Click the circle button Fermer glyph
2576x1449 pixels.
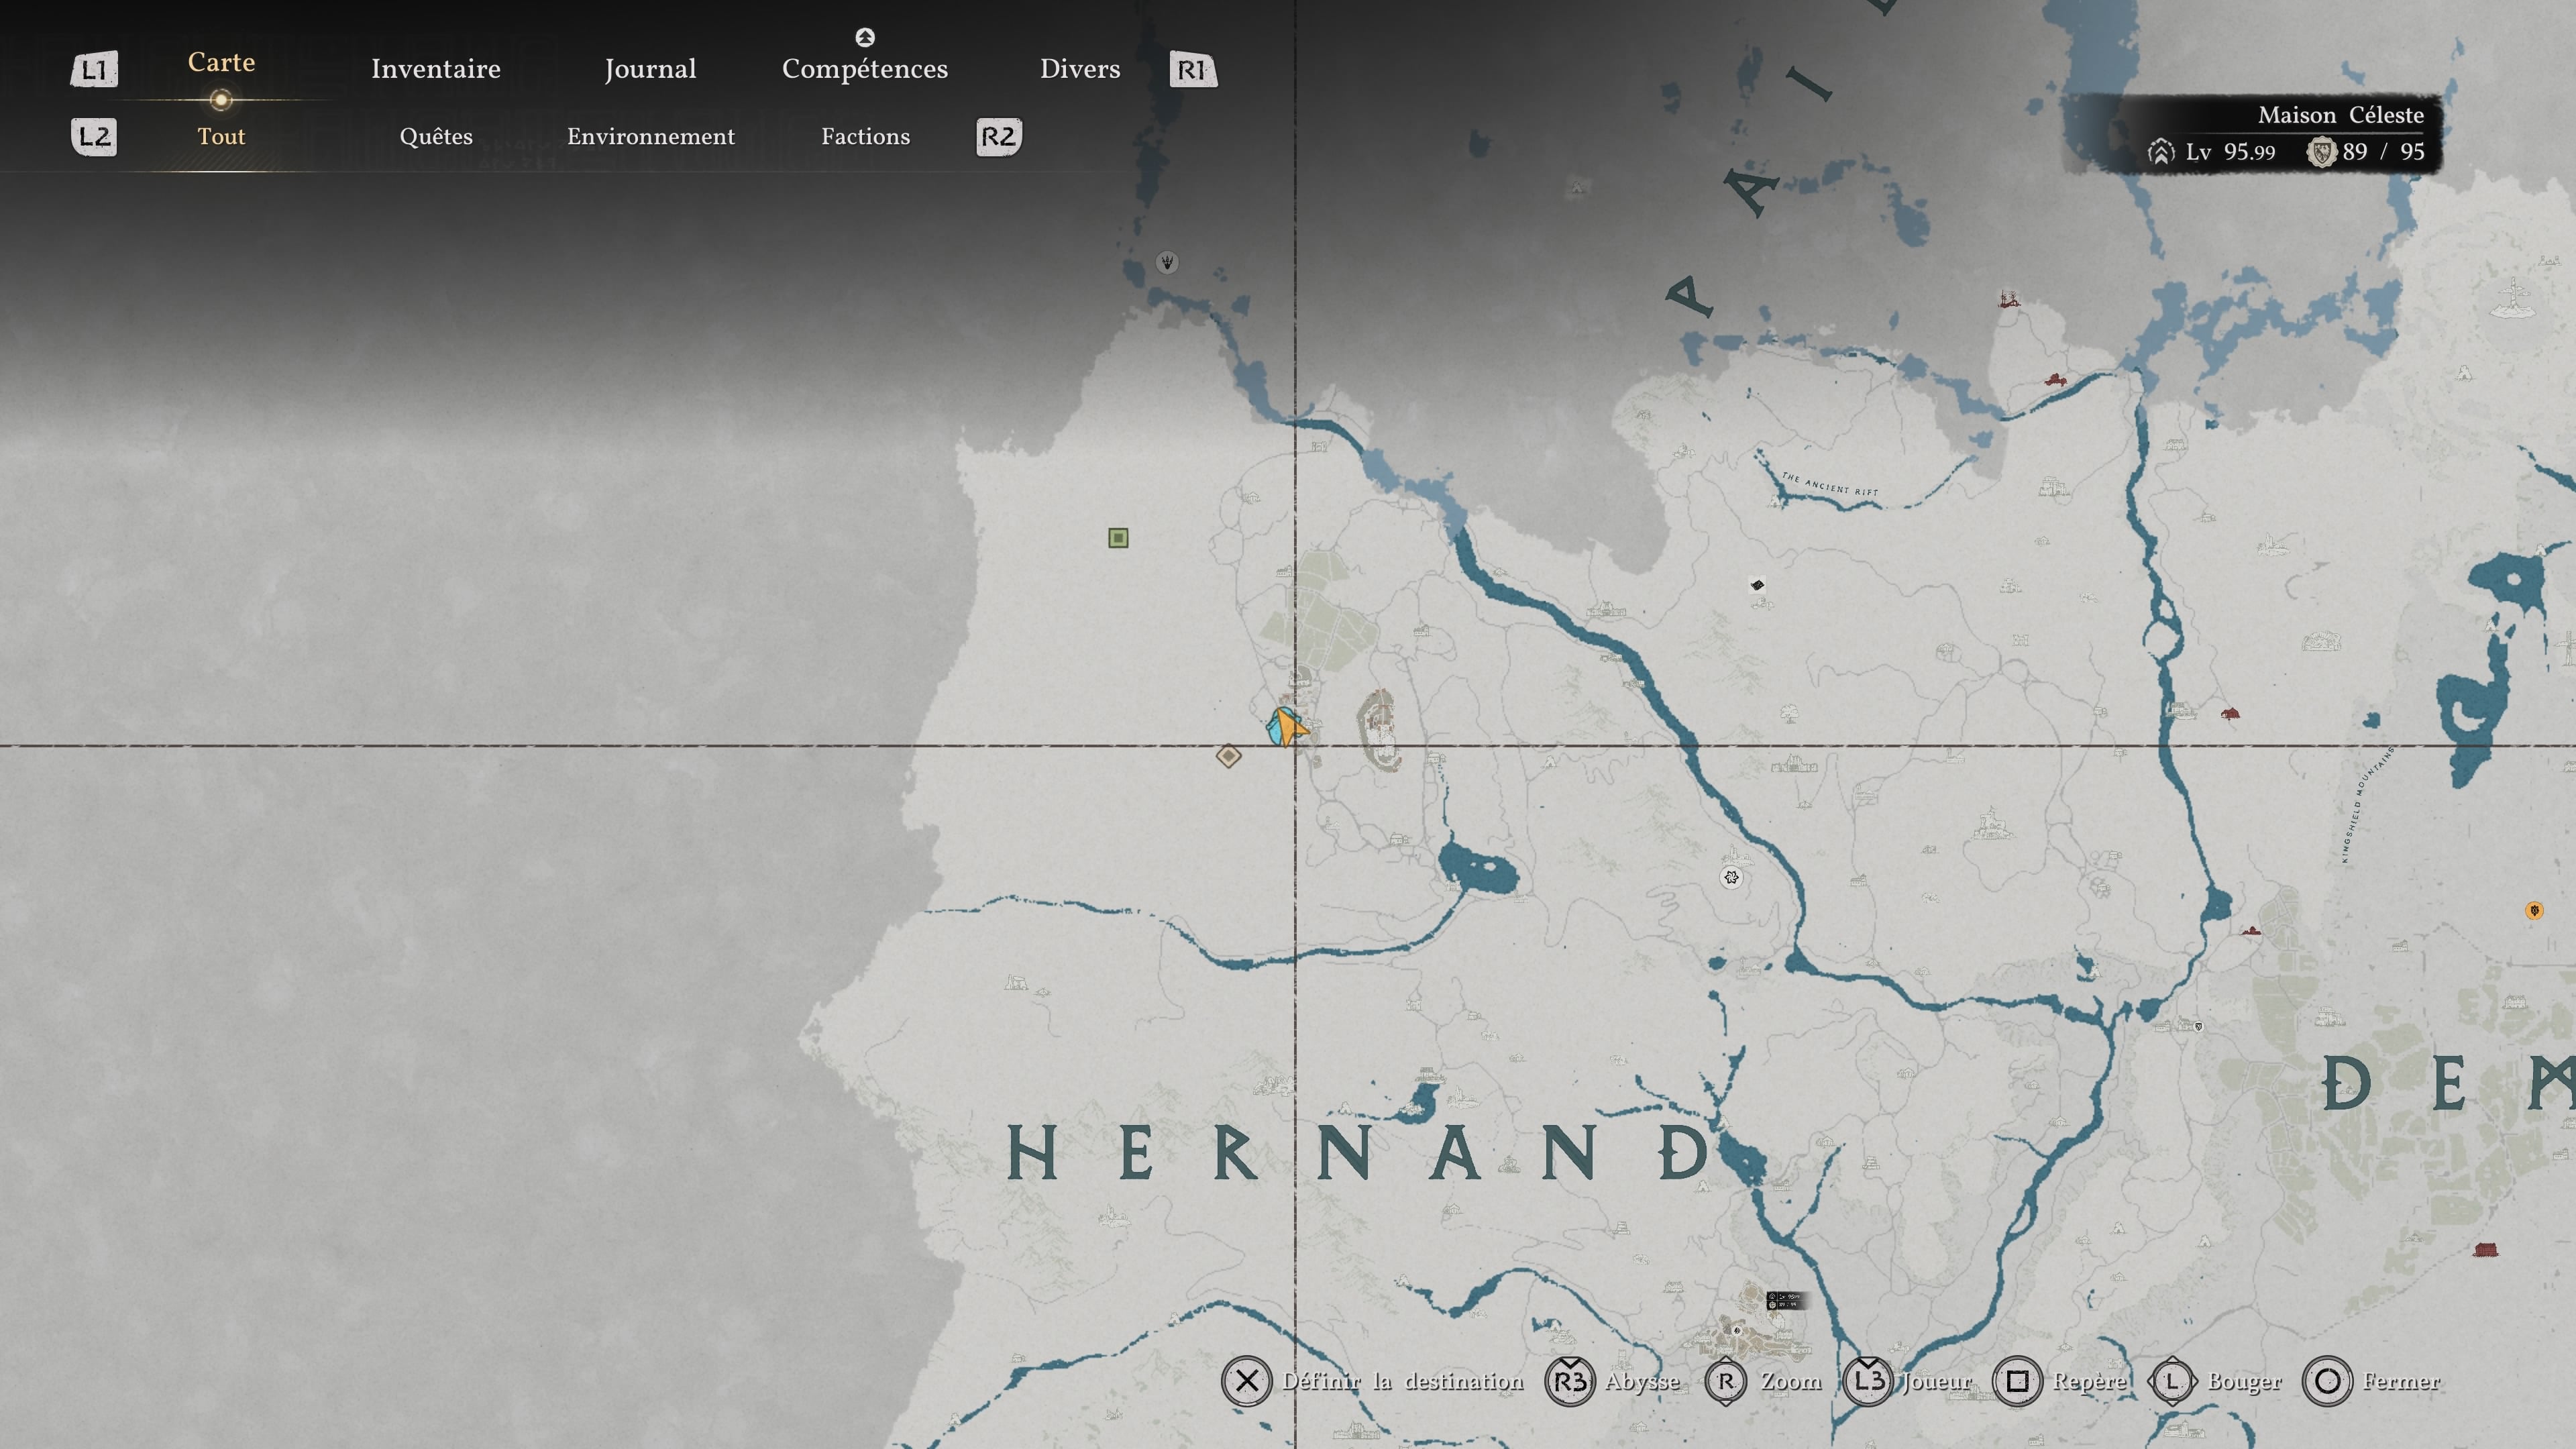(2327, 1381)
